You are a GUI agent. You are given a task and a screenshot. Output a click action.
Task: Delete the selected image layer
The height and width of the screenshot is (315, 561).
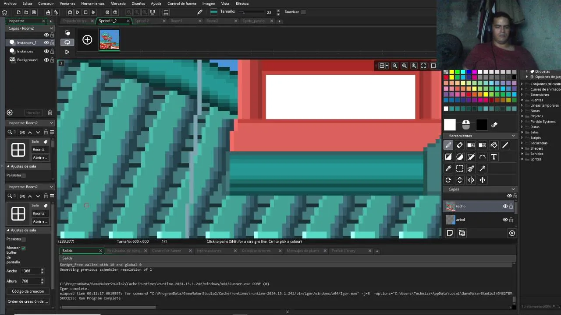click(512, 233)
